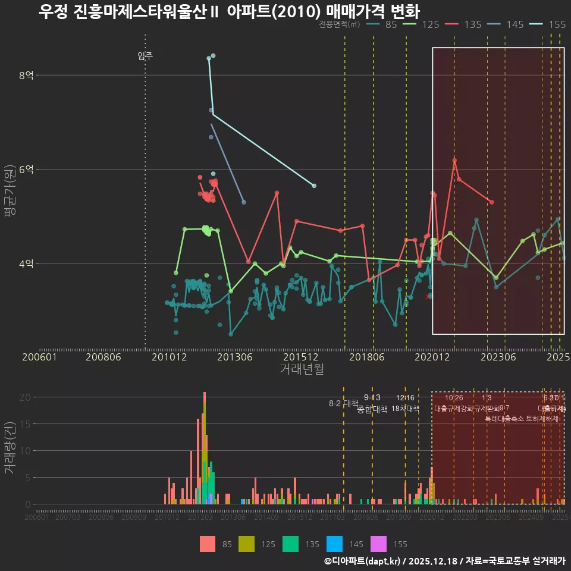Click the 125㎡ green line legend marker
The width and height of the screenshot is (571, 571).
point(411,24)
